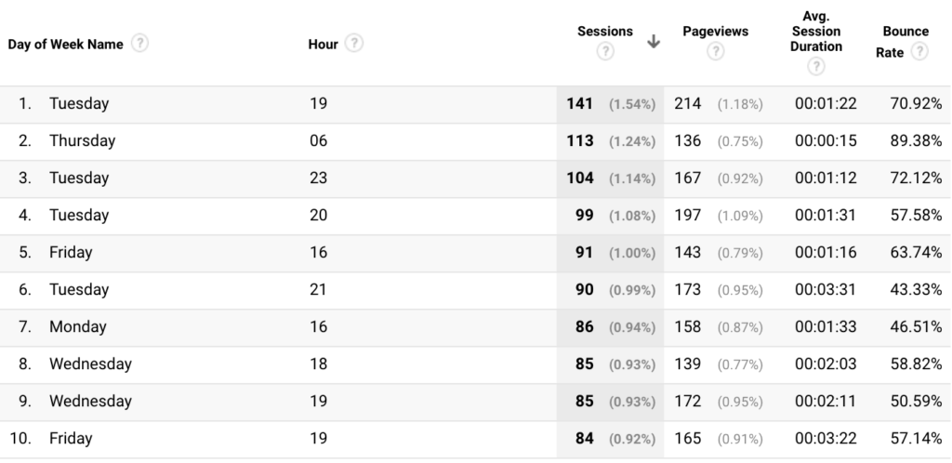Click Friday in row 5
The height and width of the screenshot is (463, 952).
[71, 253]
